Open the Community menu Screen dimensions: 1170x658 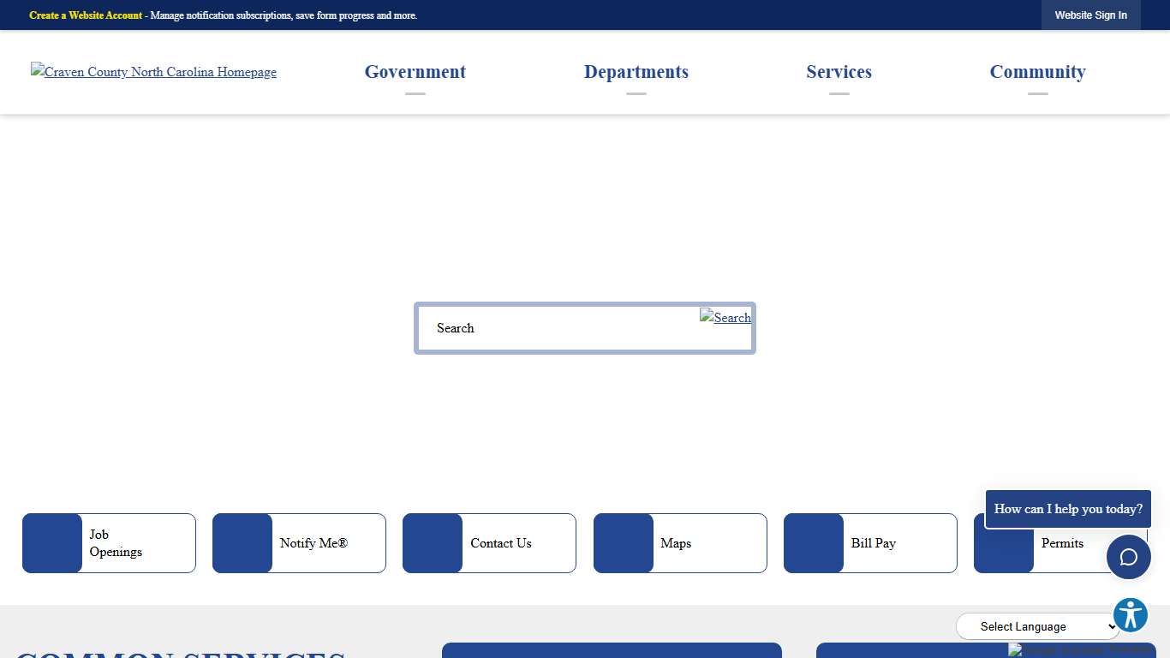pyautogui.click(x=1037, y=72)
